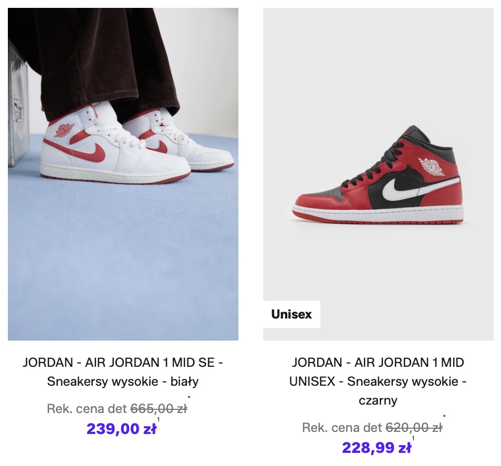Select the Unisex badge on the product card
This screenshot has height=466, width=501.
(x=291, y=314)
